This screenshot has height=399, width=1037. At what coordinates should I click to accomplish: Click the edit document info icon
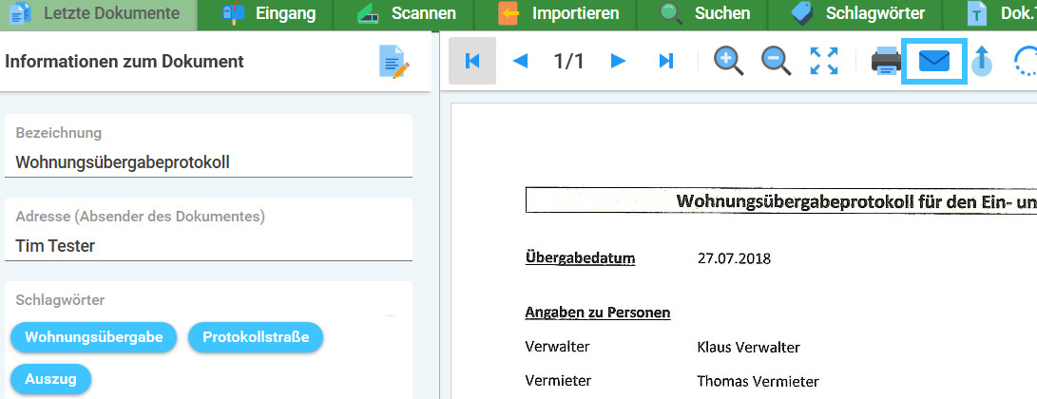pyautogui.click(x=394, y=62)
